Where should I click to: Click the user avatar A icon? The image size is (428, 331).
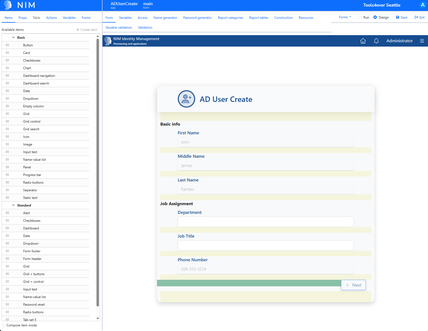click(x=423, y=5)
